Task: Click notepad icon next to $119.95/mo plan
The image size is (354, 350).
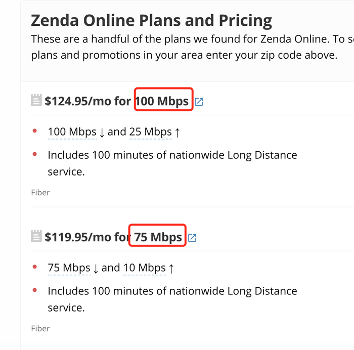Action: (36, 236)
